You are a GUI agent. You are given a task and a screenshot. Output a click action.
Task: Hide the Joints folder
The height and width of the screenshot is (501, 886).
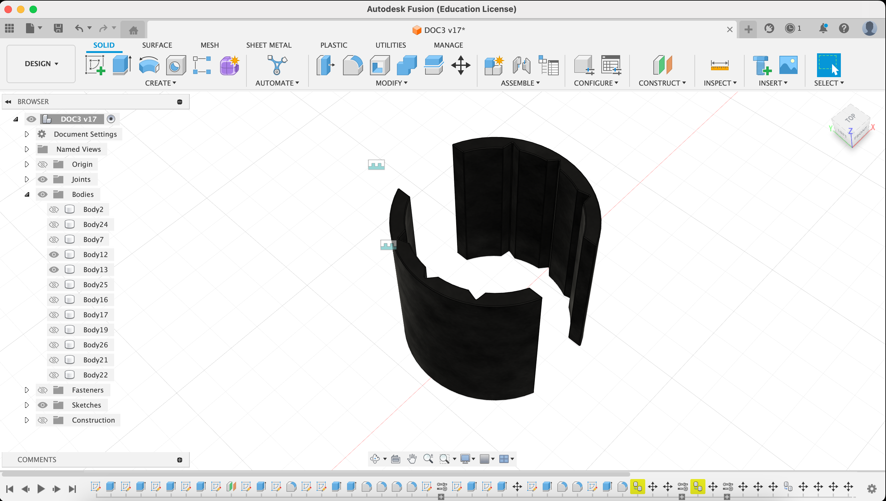point(43,179)
